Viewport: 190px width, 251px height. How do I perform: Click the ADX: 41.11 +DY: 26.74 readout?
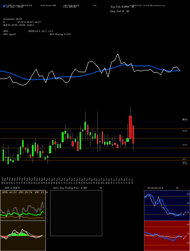point(25,192)
